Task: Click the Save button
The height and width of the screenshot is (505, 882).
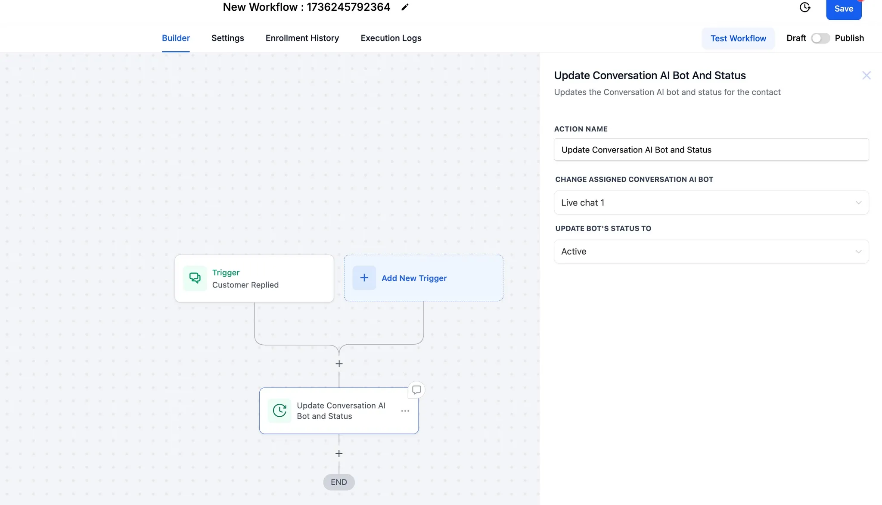Action: tap(843, 9)
